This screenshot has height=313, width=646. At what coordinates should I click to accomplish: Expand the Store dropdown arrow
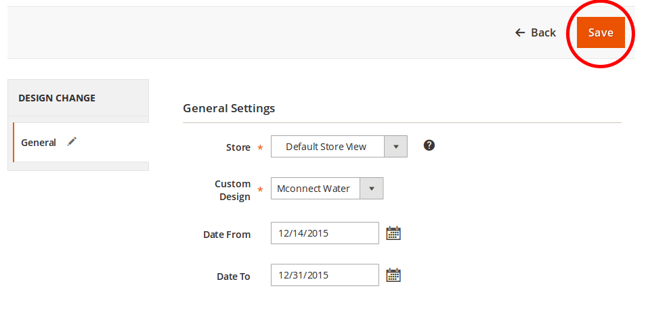pyautogui.click(x=395, y=147)
